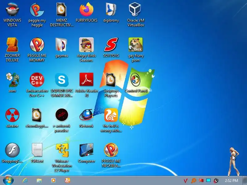Select the r-antiwork paradise icon
The image size is (247, 185).
click(61, 115)
